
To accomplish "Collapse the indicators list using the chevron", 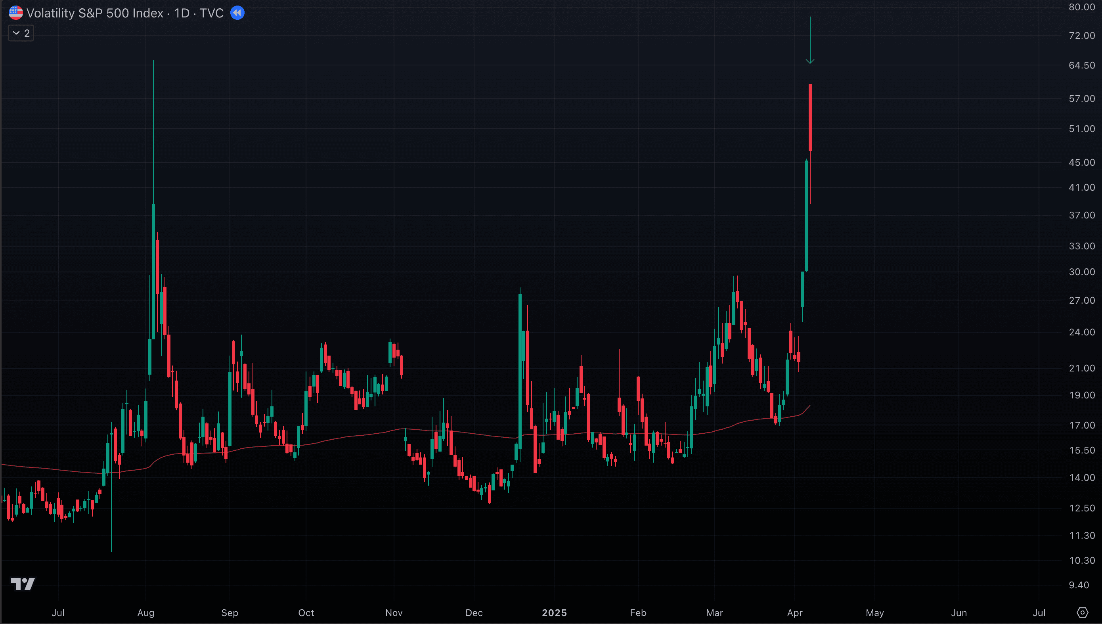I will [x=15, y=33].
